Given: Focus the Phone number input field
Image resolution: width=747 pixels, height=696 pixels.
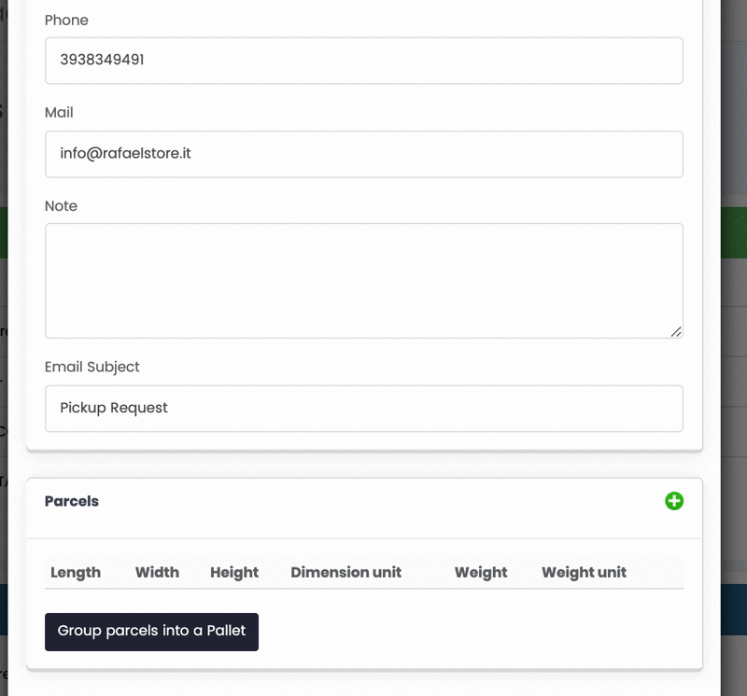Looking at the screenshot, I should pyautogui.click(x=364, y=61).
